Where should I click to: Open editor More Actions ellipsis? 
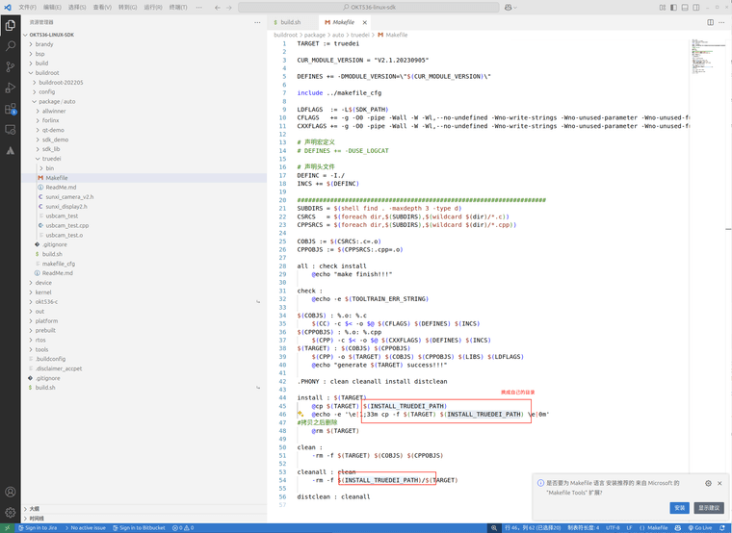(x=722, y=22)
